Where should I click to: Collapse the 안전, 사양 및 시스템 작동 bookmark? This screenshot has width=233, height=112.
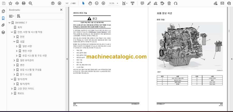pos(12,32)
